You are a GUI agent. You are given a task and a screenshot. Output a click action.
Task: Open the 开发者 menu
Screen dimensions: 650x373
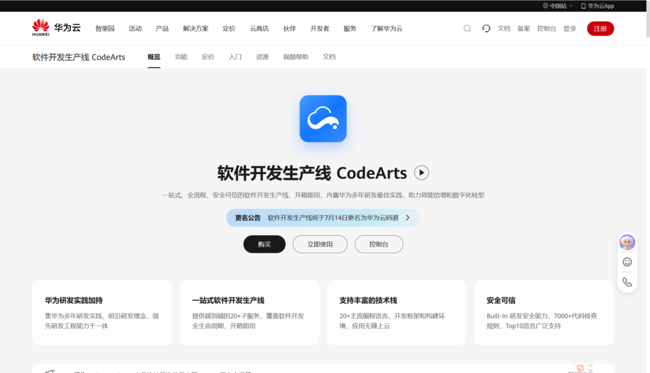(x=320, y=28)
